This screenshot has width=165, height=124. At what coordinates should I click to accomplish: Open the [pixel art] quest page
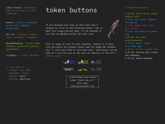(13, 25)
